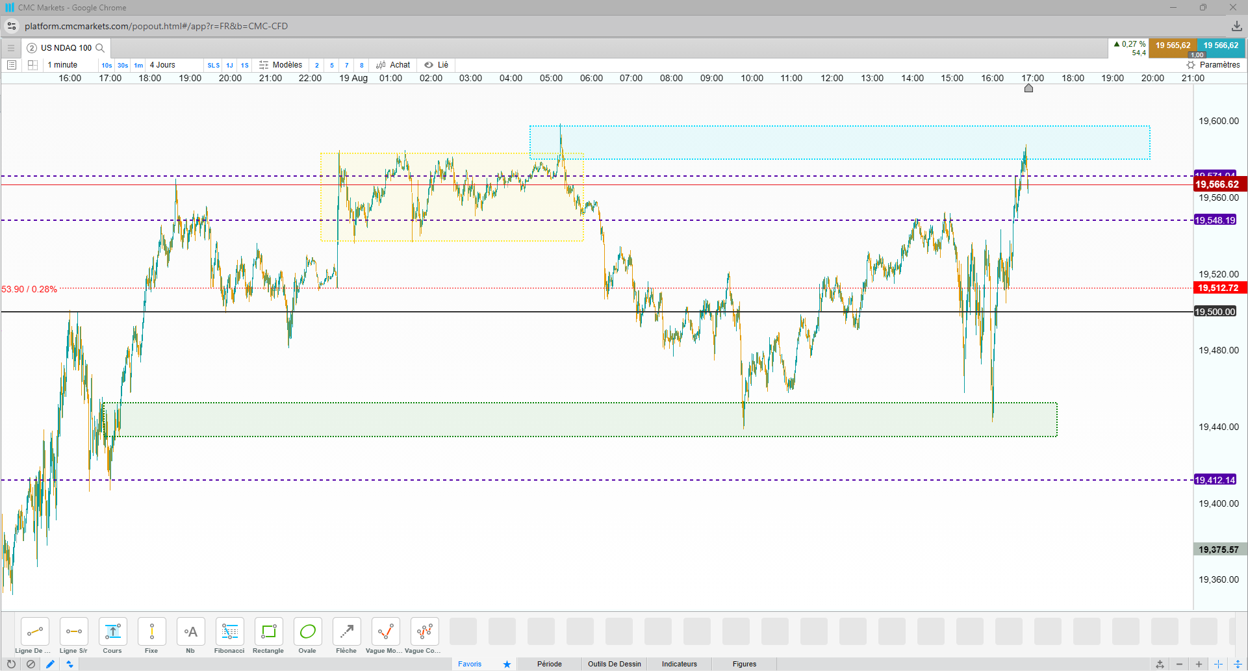Select the Rectangle drawing tool
1248x671 pixels.
pyautogui.click(x=268, y=636)
